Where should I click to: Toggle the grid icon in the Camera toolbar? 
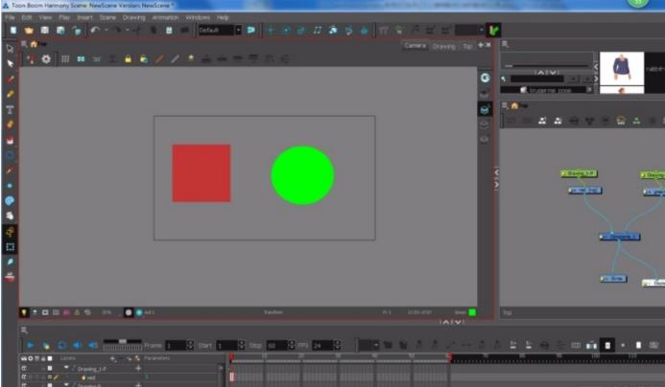pos(65,59)
